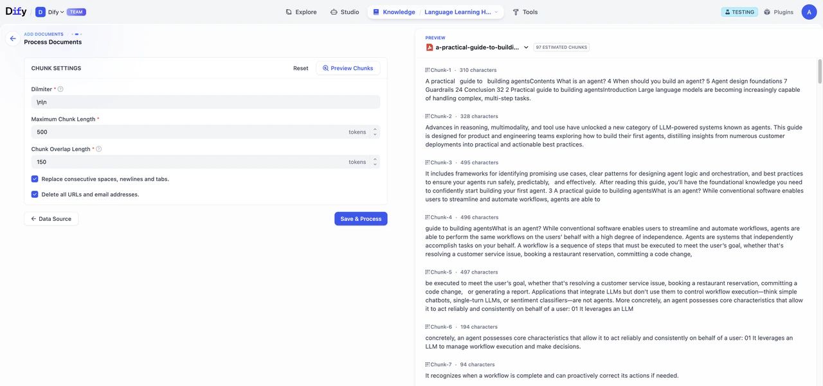Click the Chunk-5 grip icon
823x386 pixels.
428,272
